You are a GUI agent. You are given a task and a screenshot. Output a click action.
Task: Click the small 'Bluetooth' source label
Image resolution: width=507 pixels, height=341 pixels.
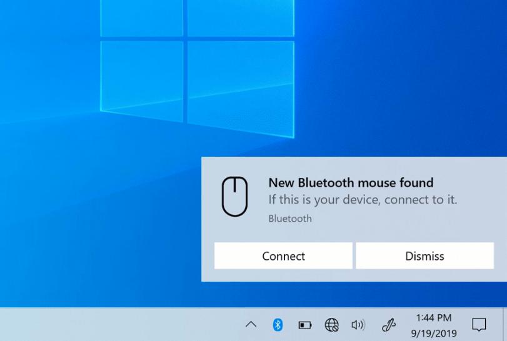290,219
